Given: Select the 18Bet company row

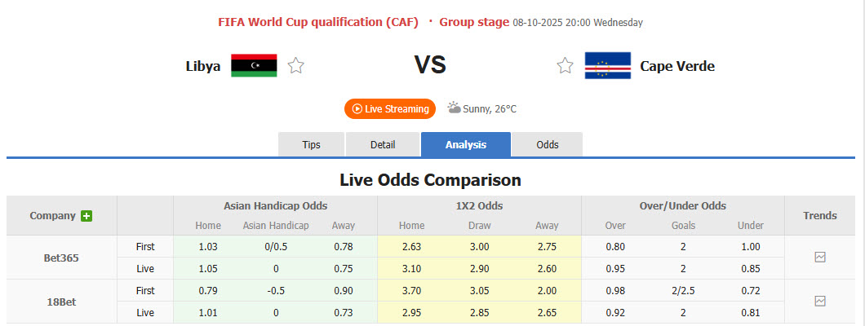Looking at the screenshot, I should tap(61, 301).
